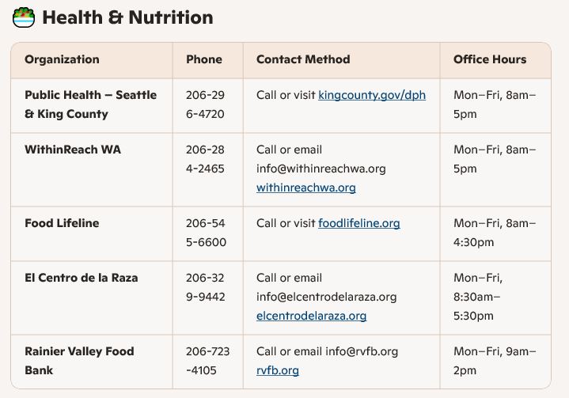Select Public Health – Seattle & King County name
Image resolution: width=569 pixels, height=398 pixels.
90,104
